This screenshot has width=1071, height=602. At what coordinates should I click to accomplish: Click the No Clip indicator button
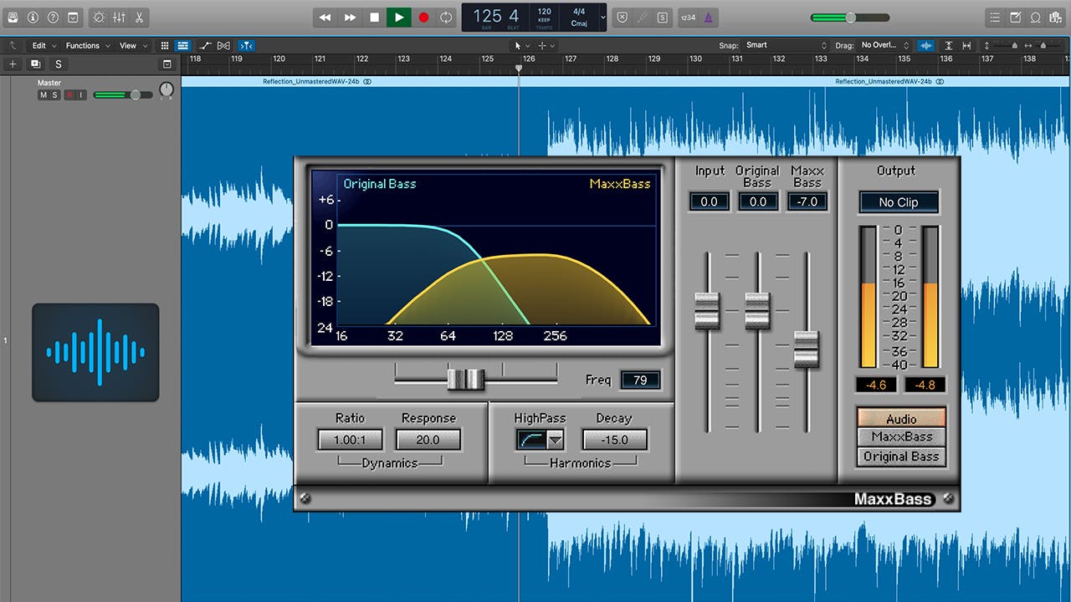coord(899,202)
